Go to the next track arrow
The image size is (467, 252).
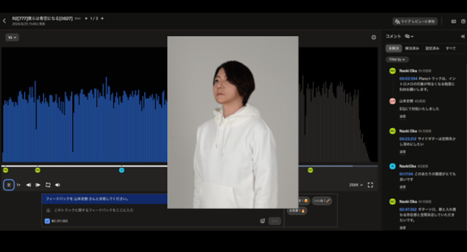click(x=102, y=18)
